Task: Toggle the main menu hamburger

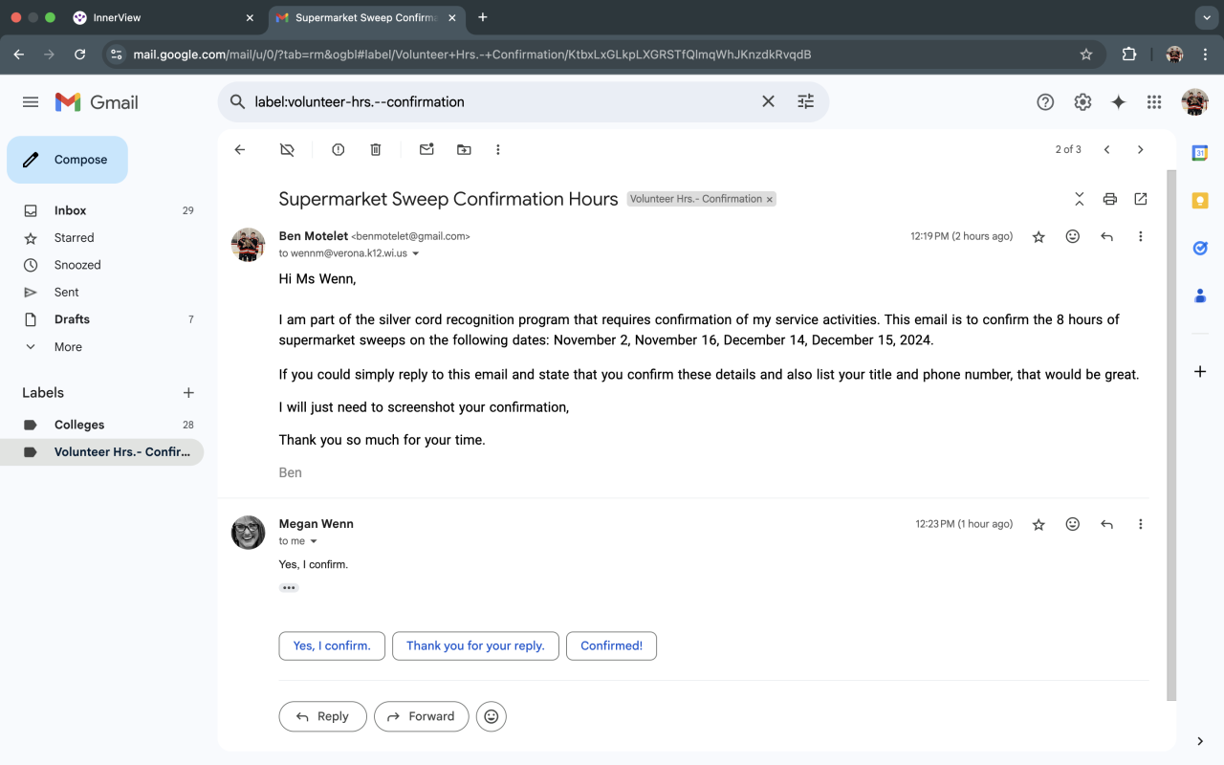Action: tap(31, 102)
